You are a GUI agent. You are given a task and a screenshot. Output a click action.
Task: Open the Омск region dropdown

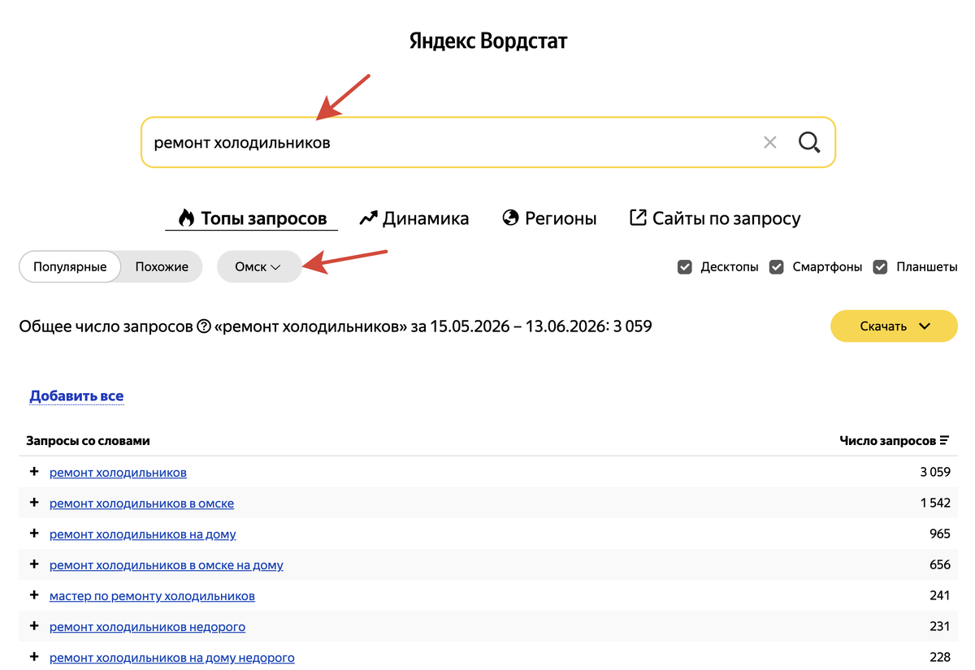pos(258,266)
